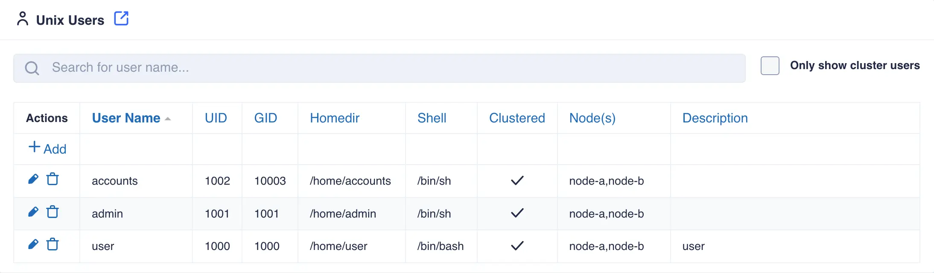Sort the table by Shell column
Screen dimensions: 934x273
[x=432, y=118]
